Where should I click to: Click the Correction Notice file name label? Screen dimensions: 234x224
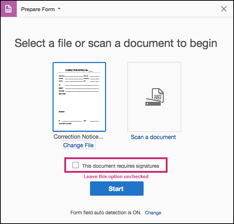(x=78, y=137)
